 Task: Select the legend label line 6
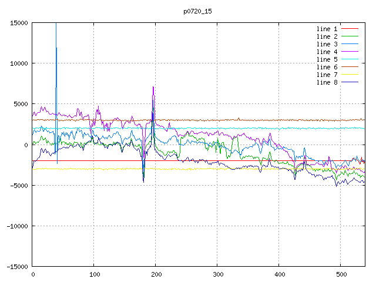[x=327, y=67]
